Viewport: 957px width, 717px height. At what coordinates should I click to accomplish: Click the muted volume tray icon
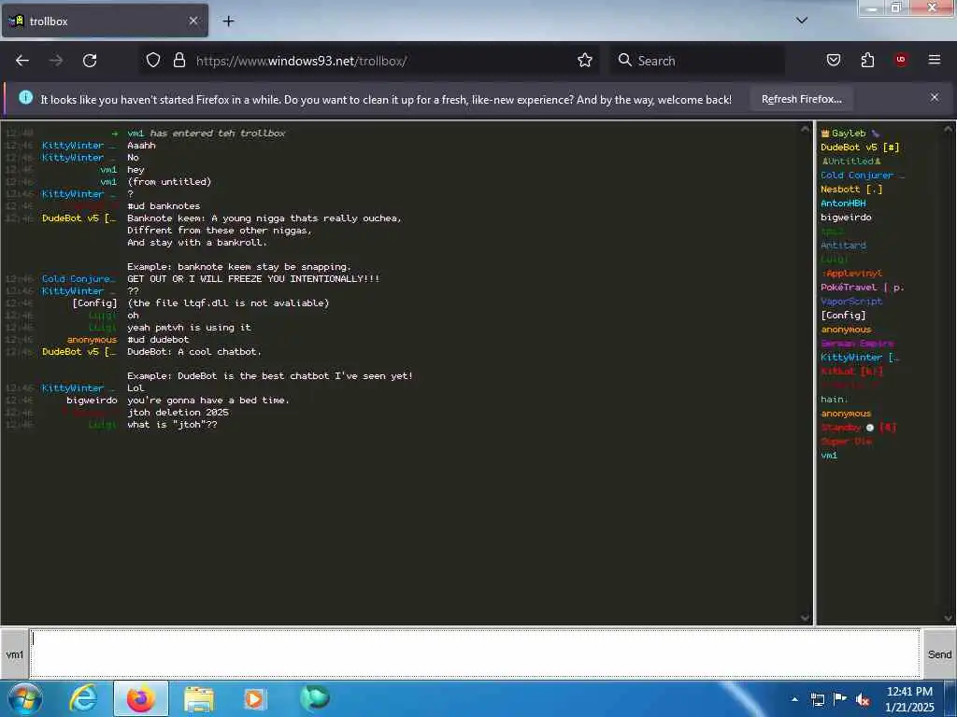(863, 700)
